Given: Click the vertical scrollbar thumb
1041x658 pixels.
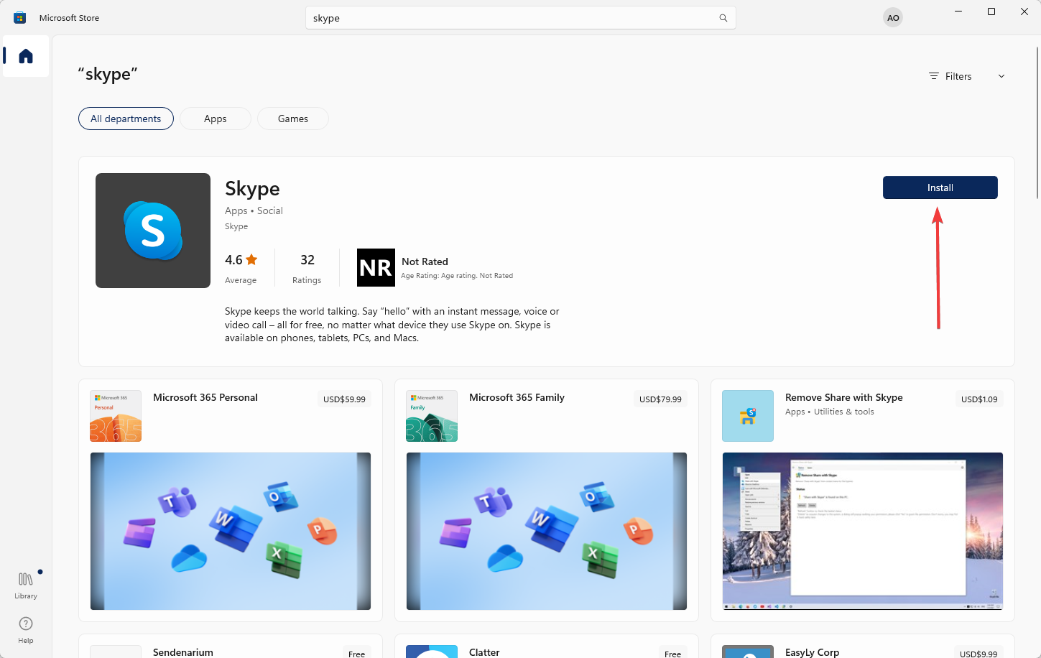Looking at the screenshot, I should 1037,122.
